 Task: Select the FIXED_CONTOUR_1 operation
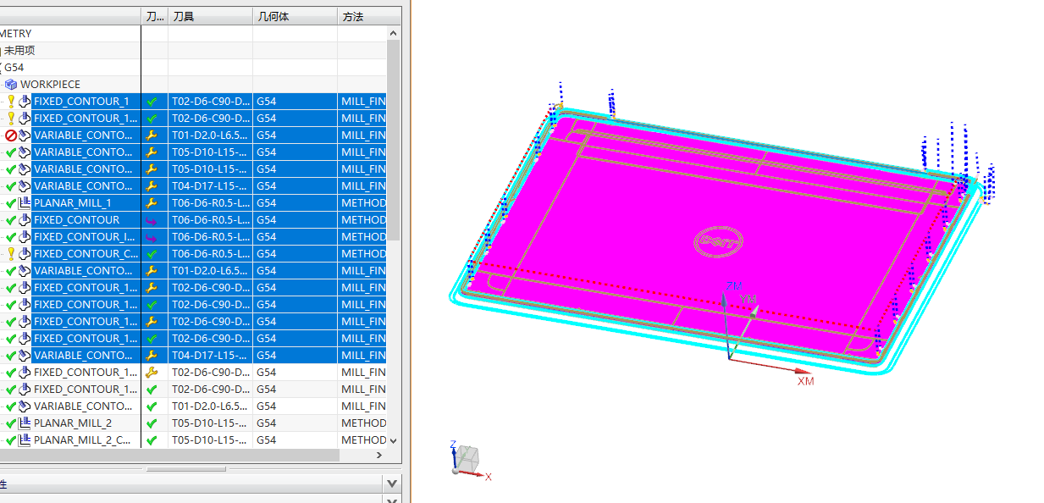81,102
